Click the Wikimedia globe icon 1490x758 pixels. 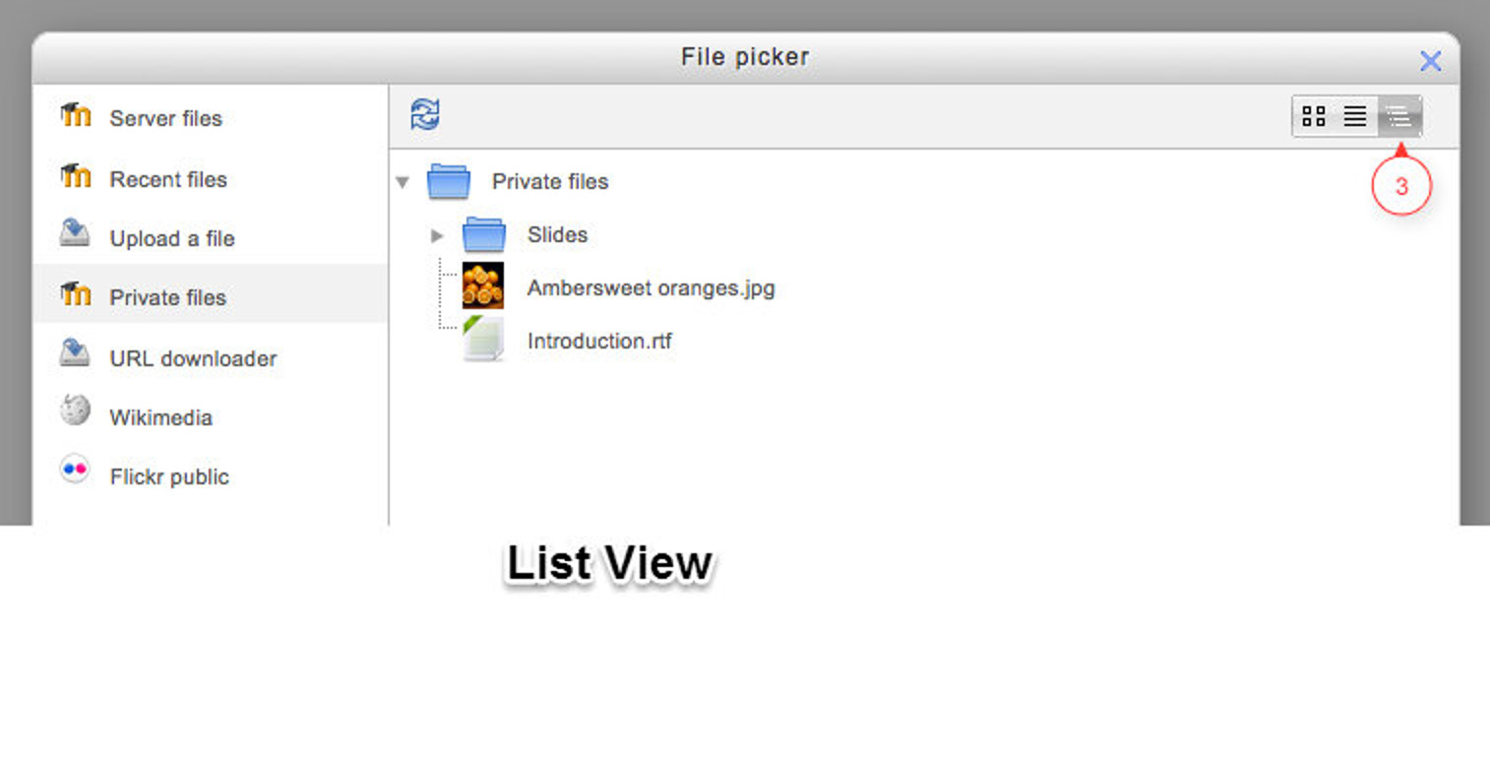click(75, 411)
